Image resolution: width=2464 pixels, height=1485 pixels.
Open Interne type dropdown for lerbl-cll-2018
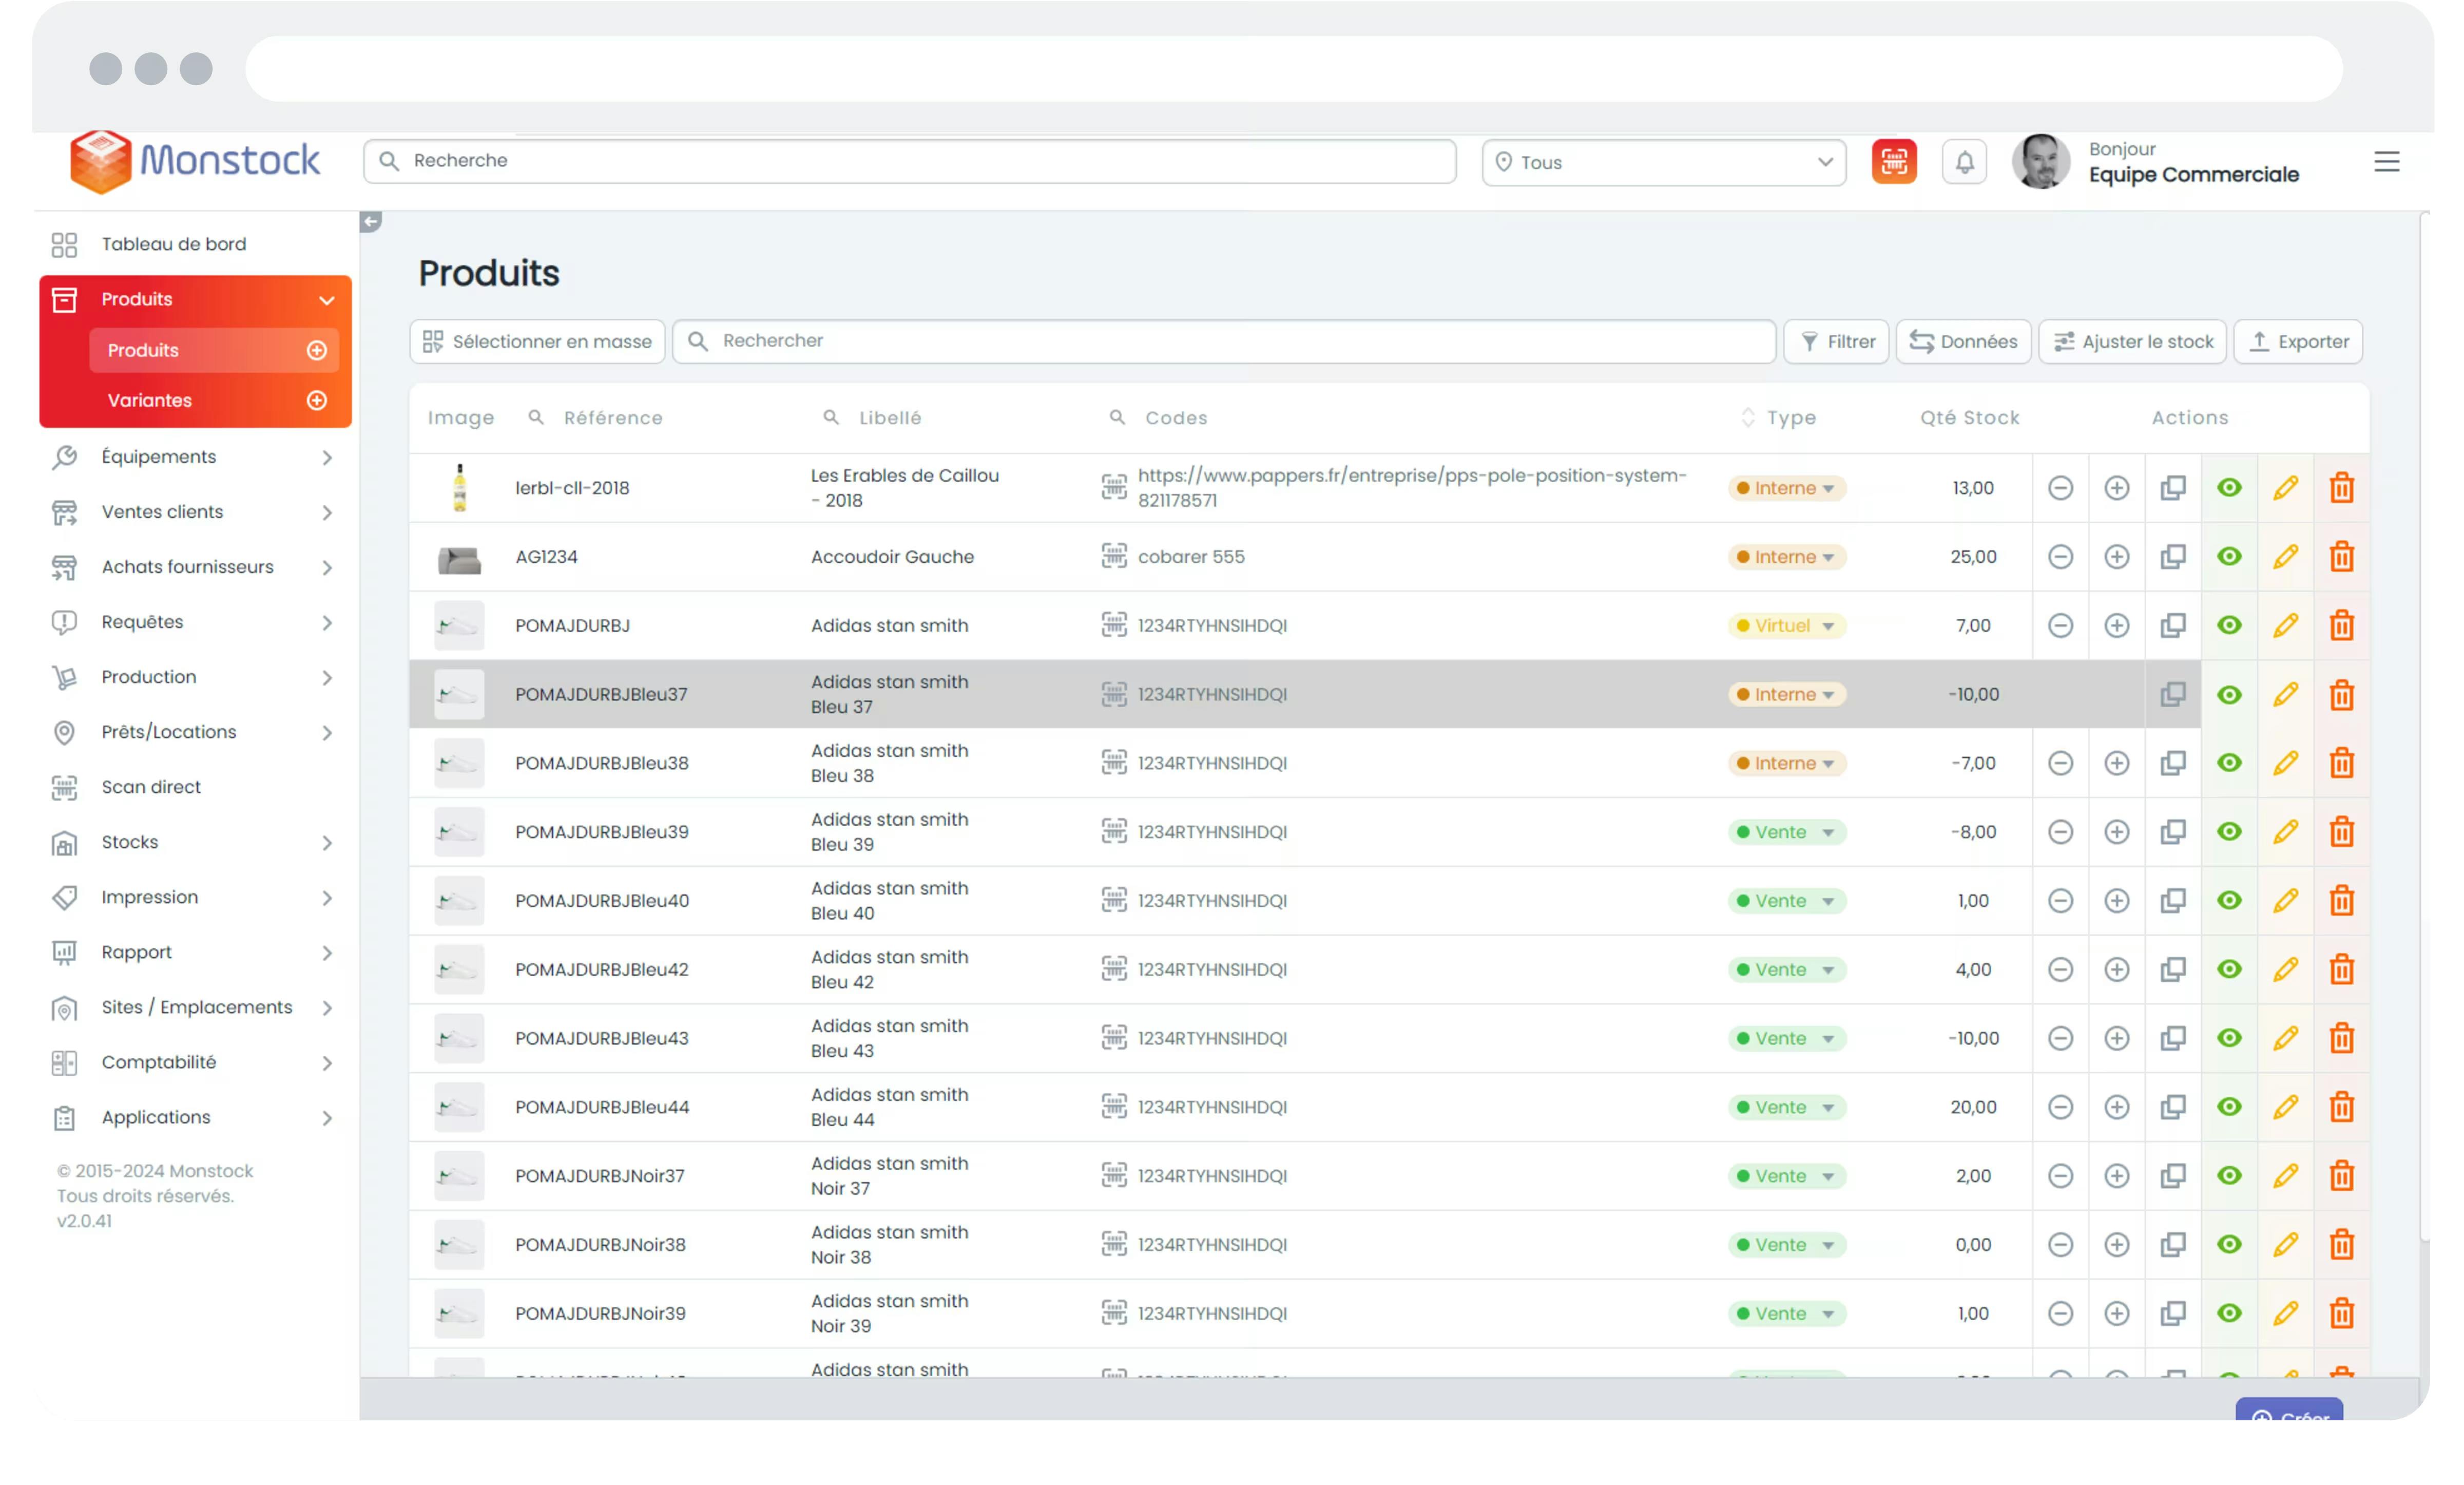click(x=1786, y=488)
